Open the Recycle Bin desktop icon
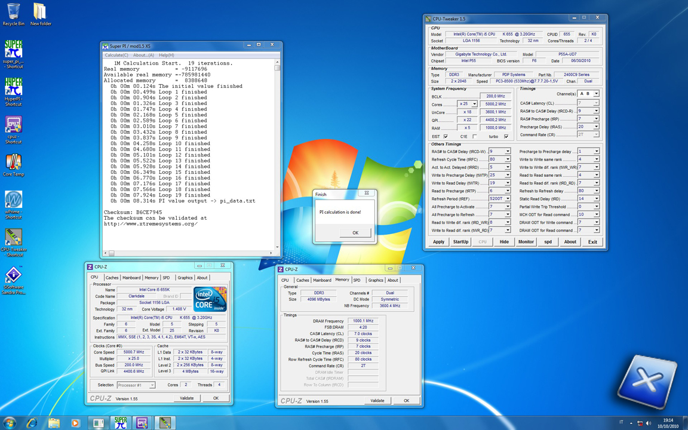Viewport: 688px width, 430px height. tap(13, 13)
